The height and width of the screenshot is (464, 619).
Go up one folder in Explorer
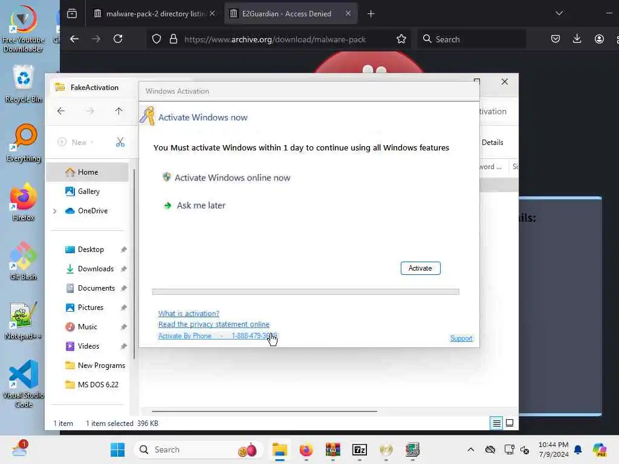118,111
